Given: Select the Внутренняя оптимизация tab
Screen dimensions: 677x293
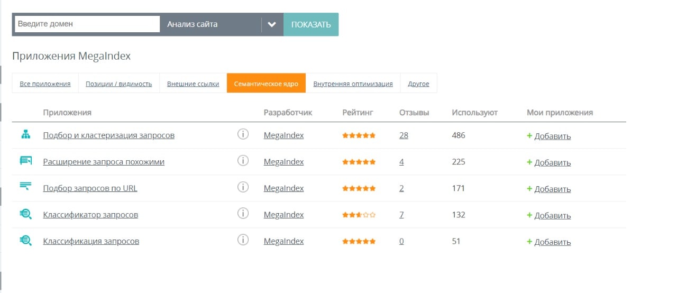Looking at the screenshot, I should pyautogui.click(x=353, y=84).
